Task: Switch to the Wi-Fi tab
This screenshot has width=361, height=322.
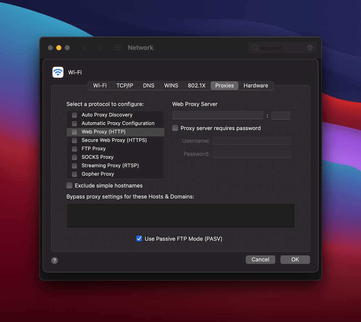Action: 100,85
